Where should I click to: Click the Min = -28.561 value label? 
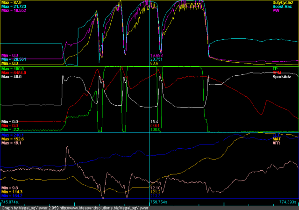click(x=17, y=60)
